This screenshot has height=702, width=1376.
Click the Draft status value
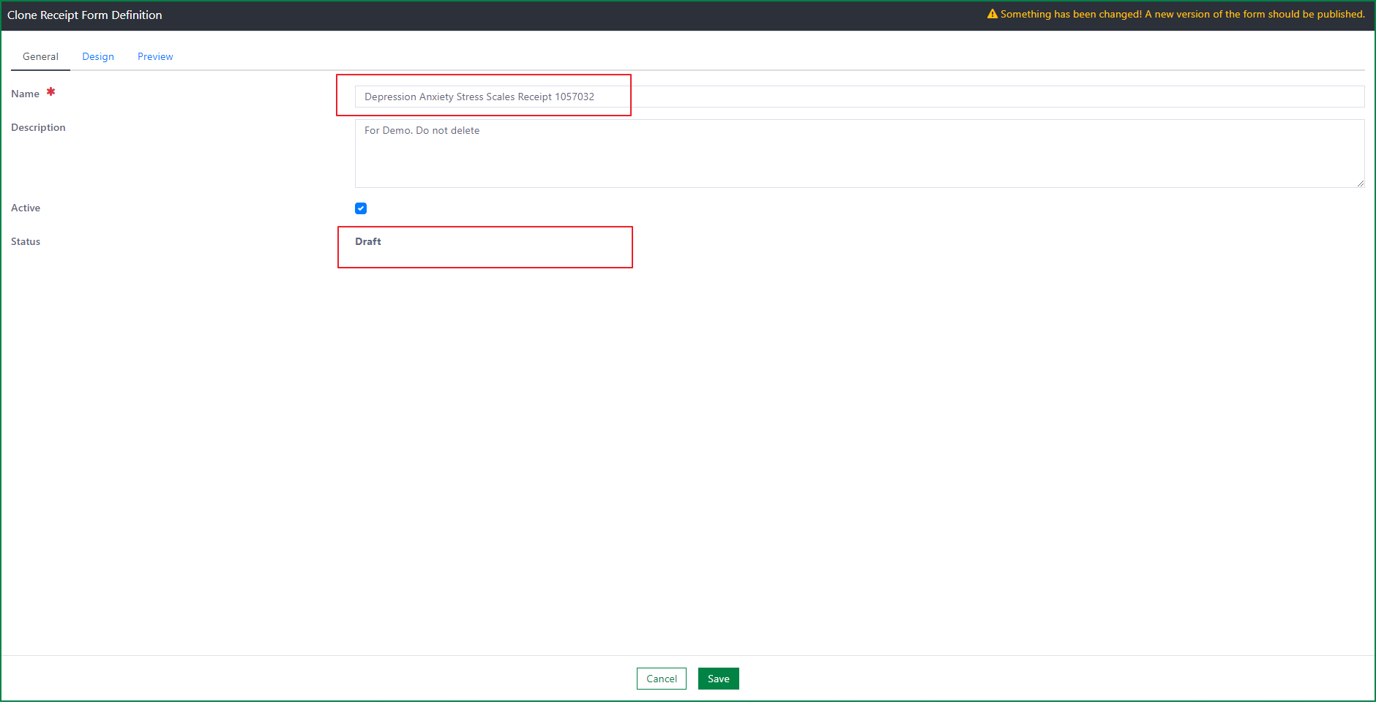[368, 241]
